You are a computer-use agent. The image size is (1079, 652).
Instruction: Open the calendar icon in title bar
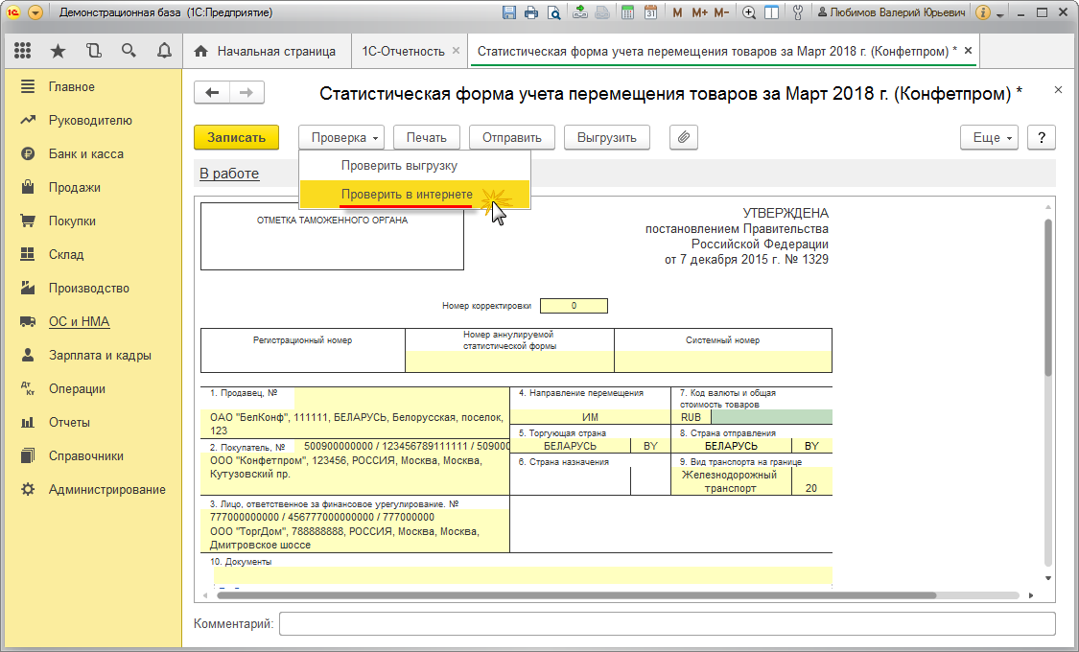pyautogui.click(x=650, y=12)
